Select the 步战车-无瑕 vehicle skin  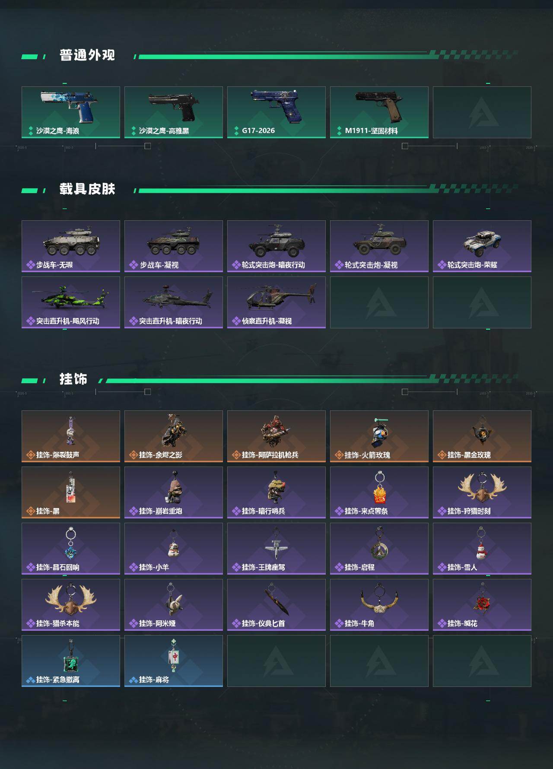click(71, 246)
